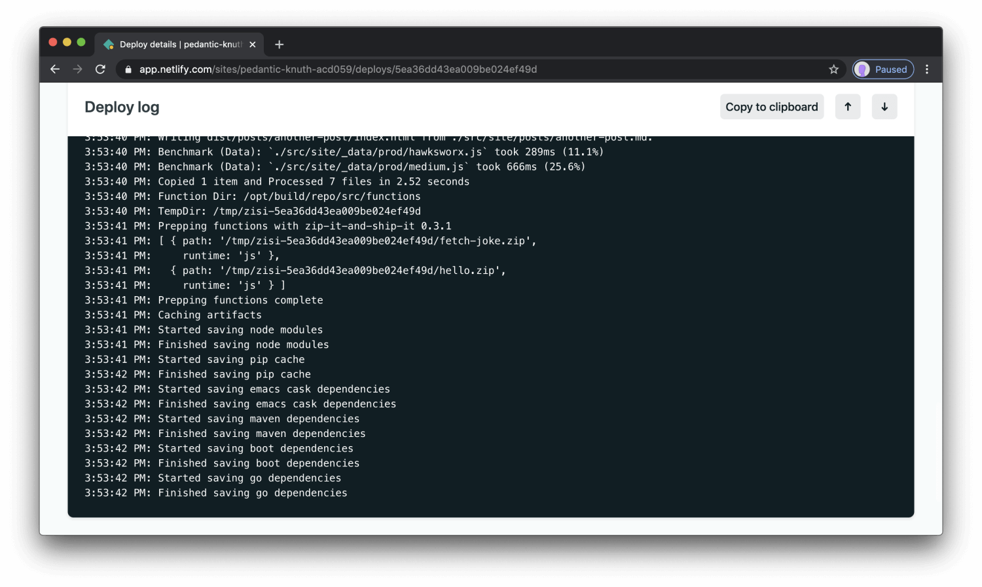Switch to the Deploy details tab
982x587 pixels.
[x=177, y=44]
